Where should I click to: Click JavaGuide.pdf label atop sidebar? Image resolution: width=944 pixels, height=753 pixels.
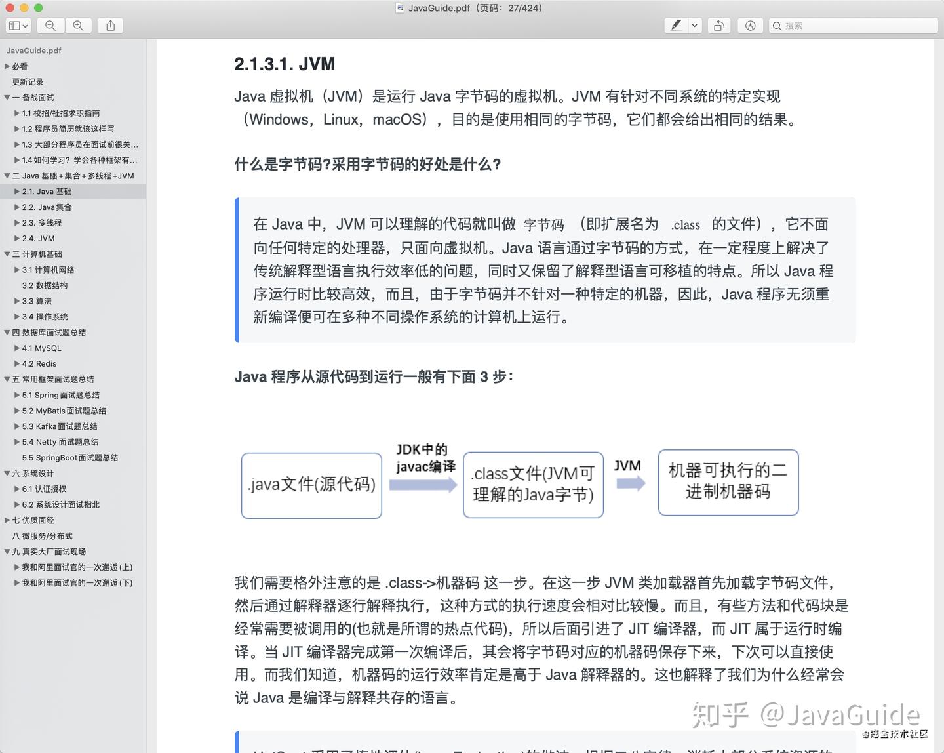click(34, 51)
